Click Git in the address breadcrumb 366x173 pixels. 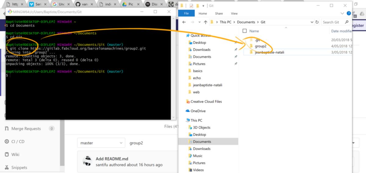pyautogui.click(x=263, y=22)
